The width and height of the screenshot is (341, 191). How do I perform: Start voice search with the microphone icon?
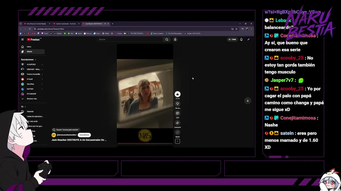175,39
